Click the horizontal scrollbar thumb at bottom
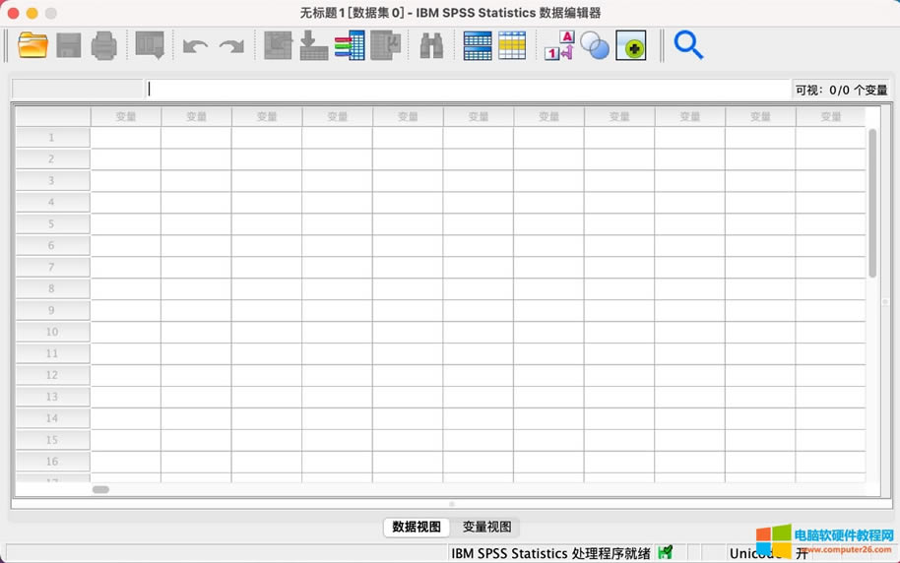The image size is (900, 563). click(x=100, y=489)
